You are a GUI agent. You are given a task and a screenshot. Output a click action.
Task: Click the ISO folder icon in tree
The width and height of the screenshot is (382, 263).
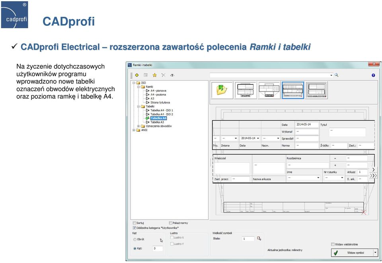[x=138, y=83]
